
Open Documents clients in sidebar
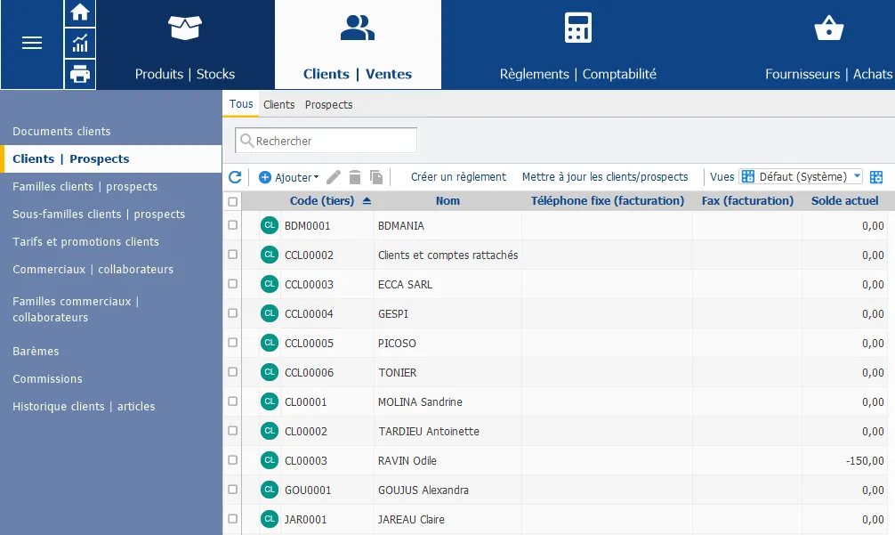61,132
